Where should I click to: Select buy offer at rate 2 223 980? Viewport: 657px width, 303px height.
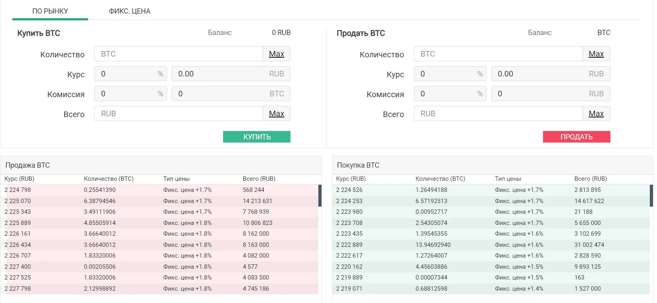[491, 212]
